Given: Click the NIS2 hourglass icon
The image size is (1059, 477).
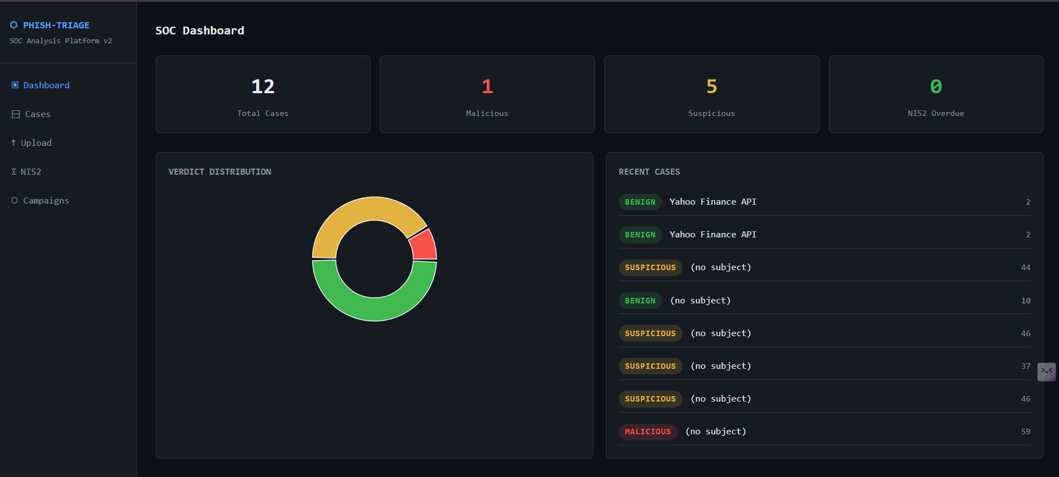Looking at the screenshot, I should pyautogui.click(x=14, y=172).
